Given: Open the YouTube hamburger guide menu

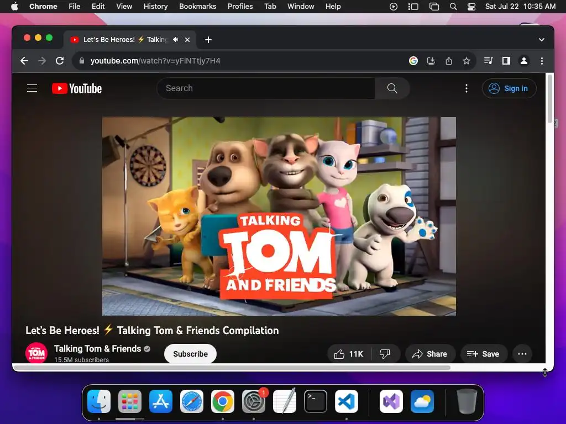Looking at the screenshot, I should 32,88.
